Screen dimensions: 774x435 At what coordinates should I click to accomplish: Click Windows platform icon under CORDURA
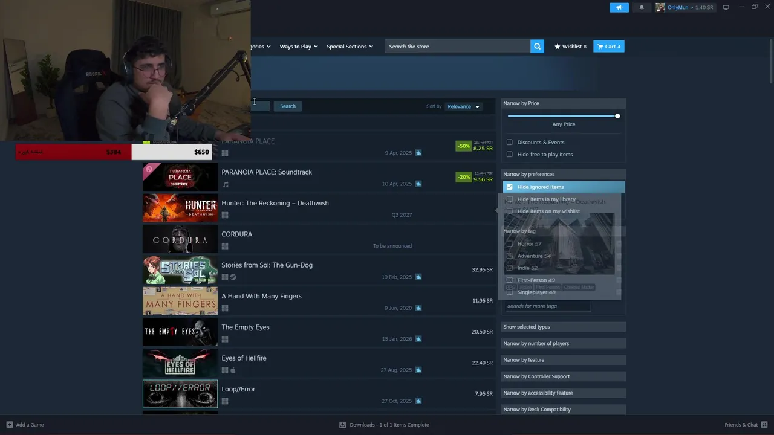point(225,246)
